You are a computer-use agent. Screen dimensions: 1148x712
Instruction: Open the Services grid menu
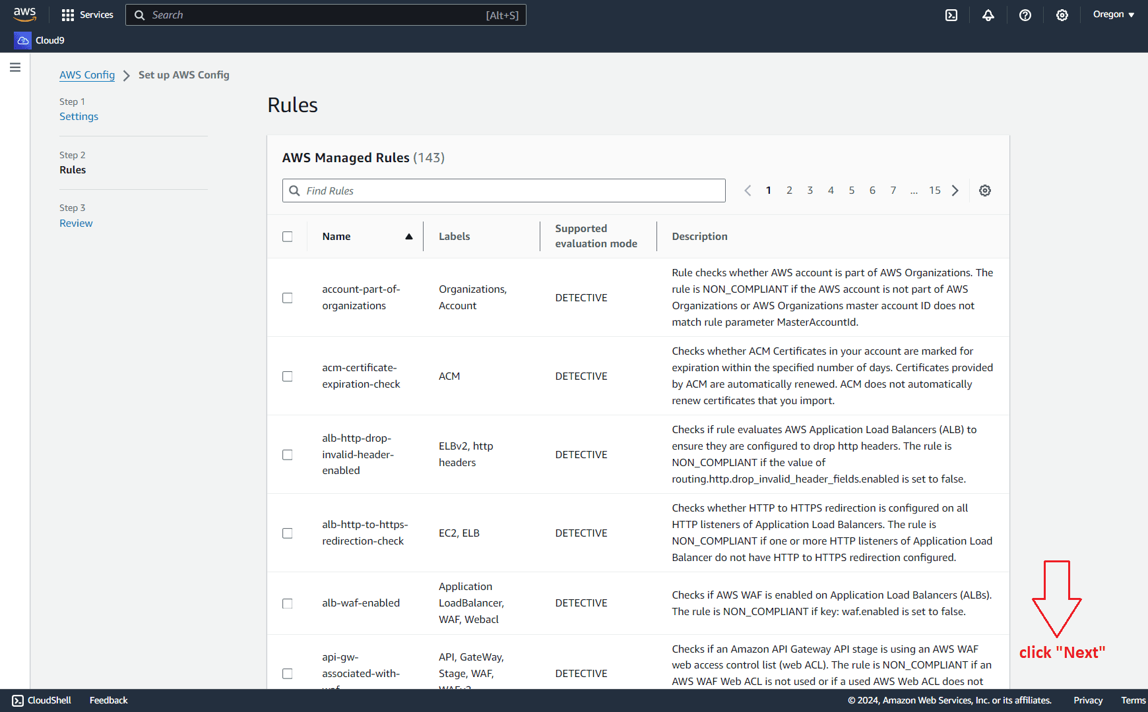(x=87, y=15)
